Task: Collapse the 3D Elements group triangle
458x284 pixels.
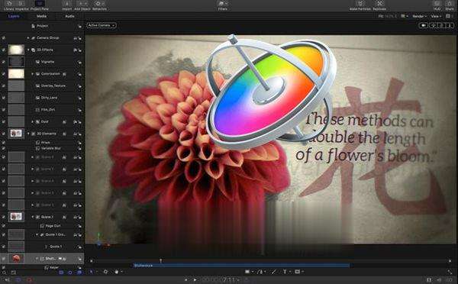Action: pyautogui.click(x=28, y=134)
